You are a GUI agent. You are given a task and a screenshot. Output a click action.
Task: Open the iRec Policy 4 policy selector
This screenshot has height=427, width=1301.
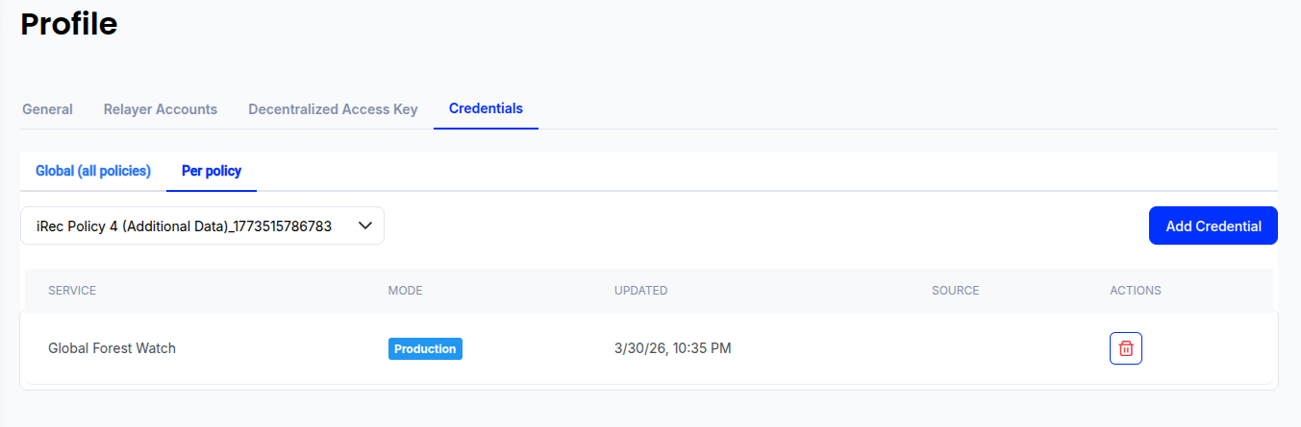[202, 225]
